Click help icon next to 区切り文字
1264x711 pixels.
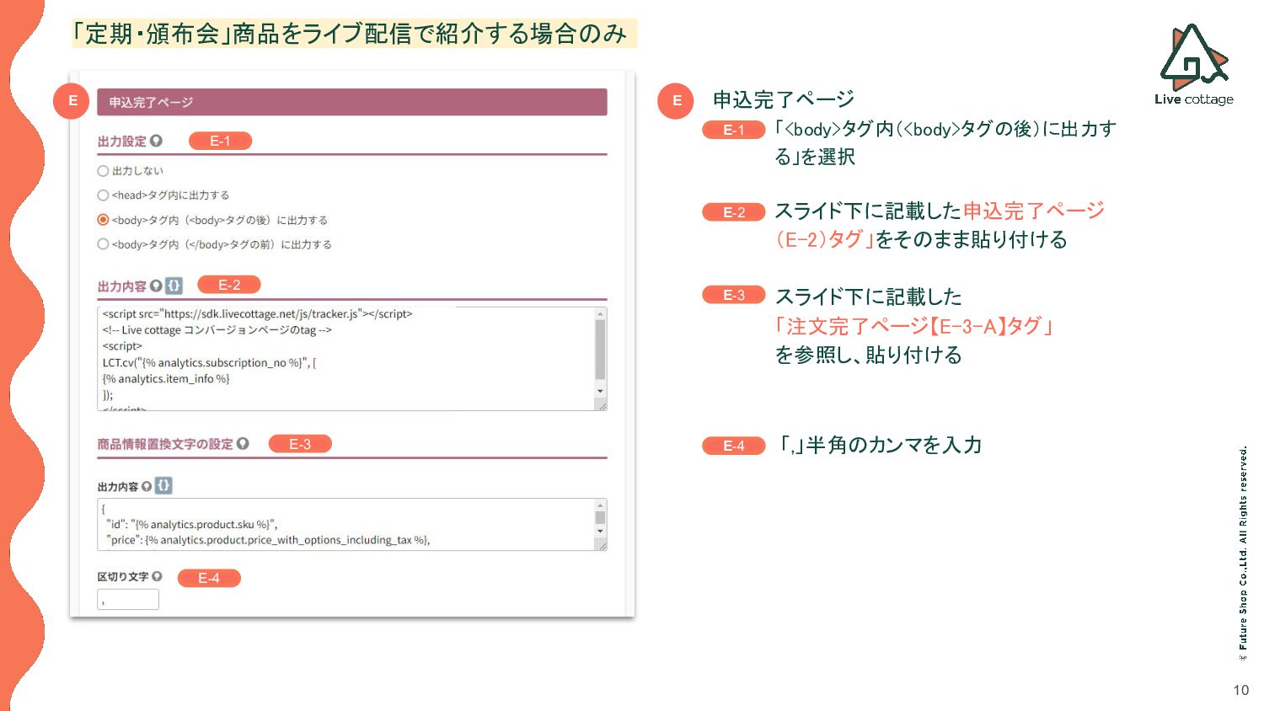click(157, 576)
